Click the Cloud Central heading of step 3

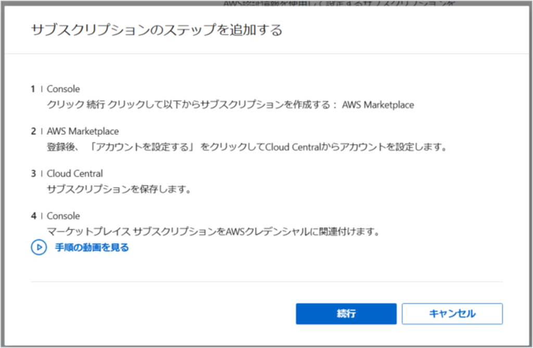75,173
